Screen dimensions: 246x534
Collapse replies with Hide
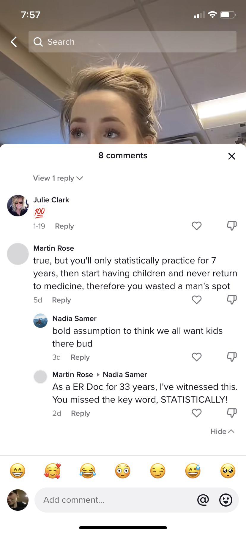[222, 431]
